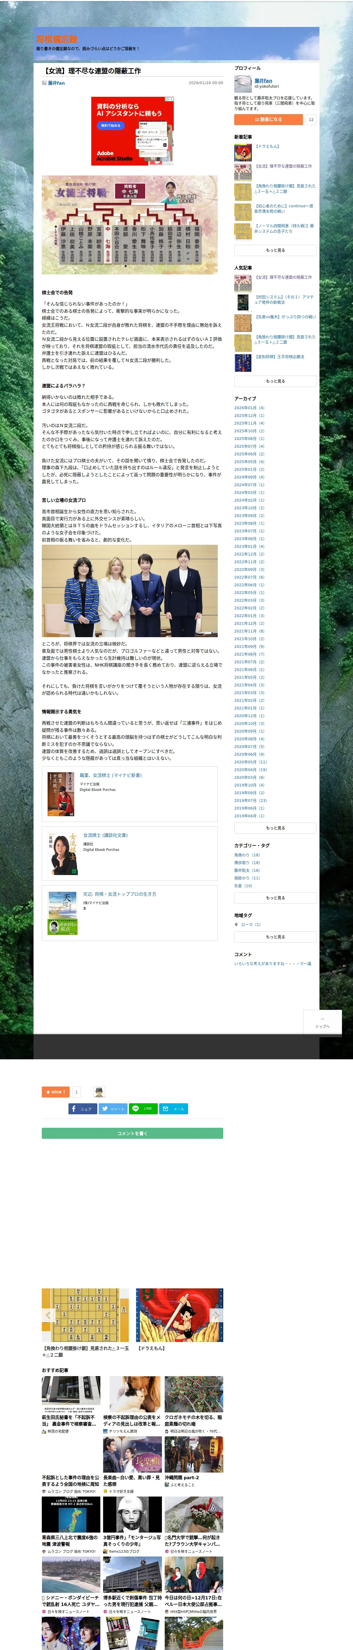Click the 女流王将戦 tournament bracket image

click(129, 225)
